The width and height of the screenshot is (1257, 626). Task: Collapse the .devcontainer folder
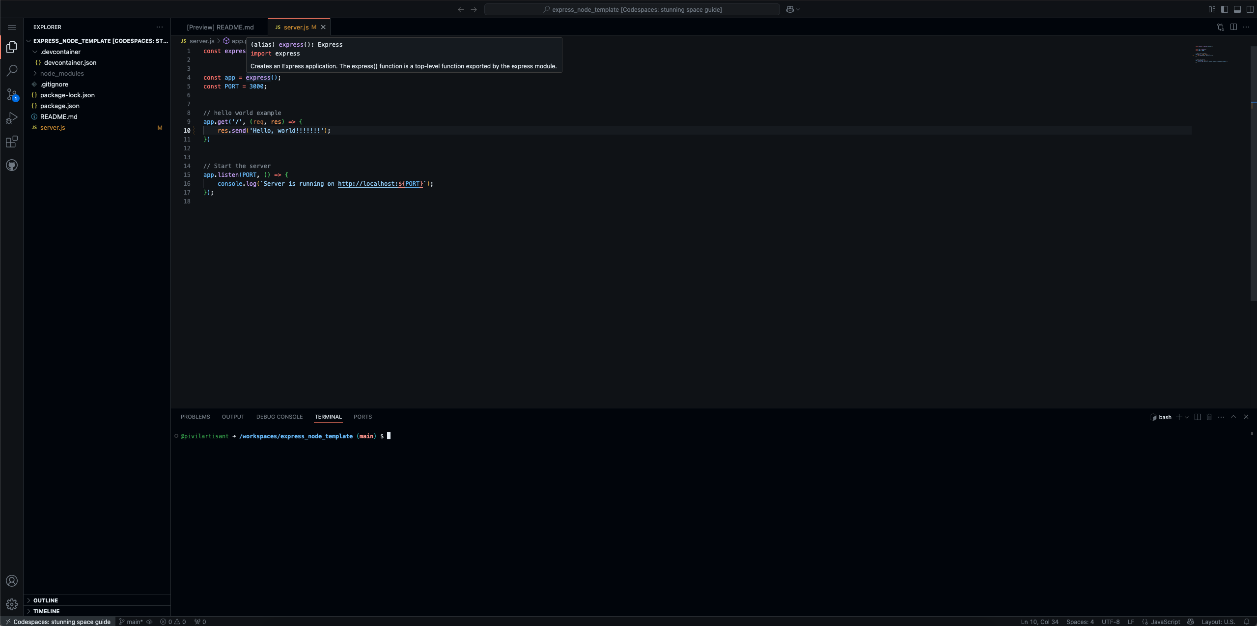click(x=60, y=52)
